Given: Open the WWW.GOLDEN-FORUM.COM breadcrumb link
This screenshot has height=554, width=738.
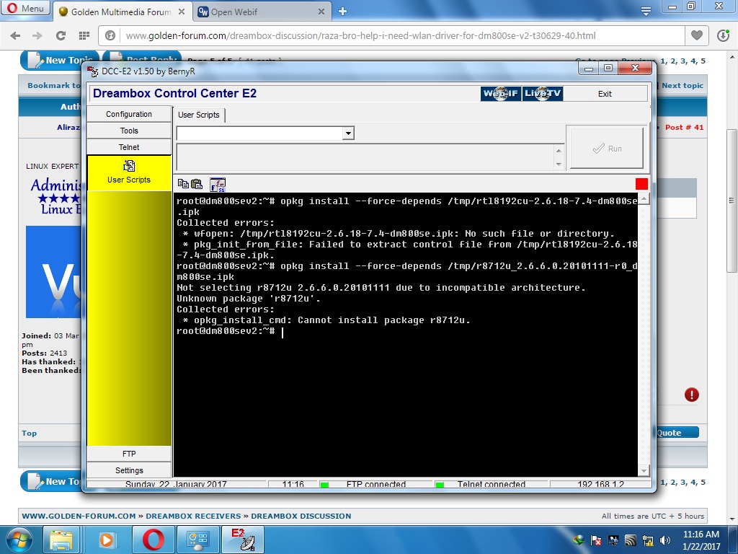Looking at the screenshot, I should point(79,516).
